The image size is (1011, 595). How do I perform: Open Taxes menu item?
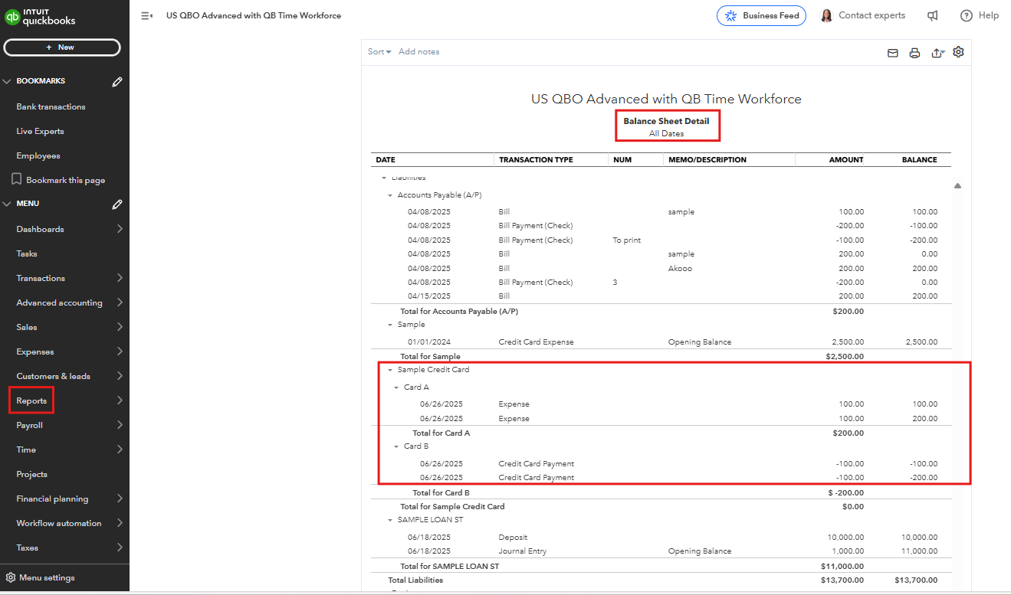click(27, 548)
